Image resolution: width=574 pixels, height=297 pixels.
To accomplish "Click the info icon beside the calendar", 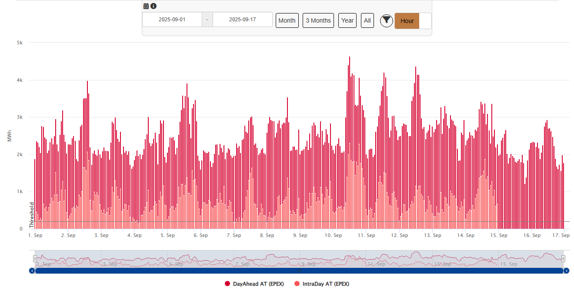I will pos(154,6).
